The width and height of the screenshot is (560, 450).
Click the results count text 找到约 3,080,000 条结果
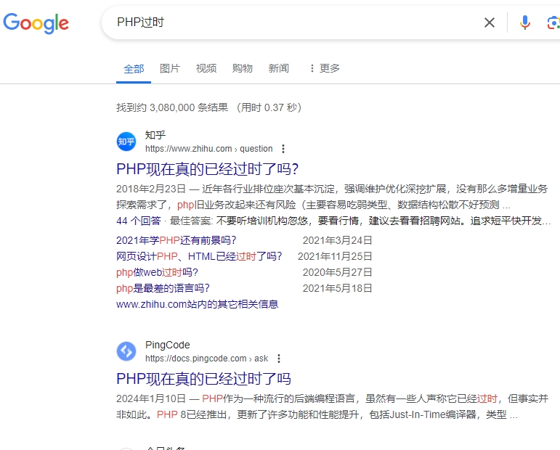172,107
